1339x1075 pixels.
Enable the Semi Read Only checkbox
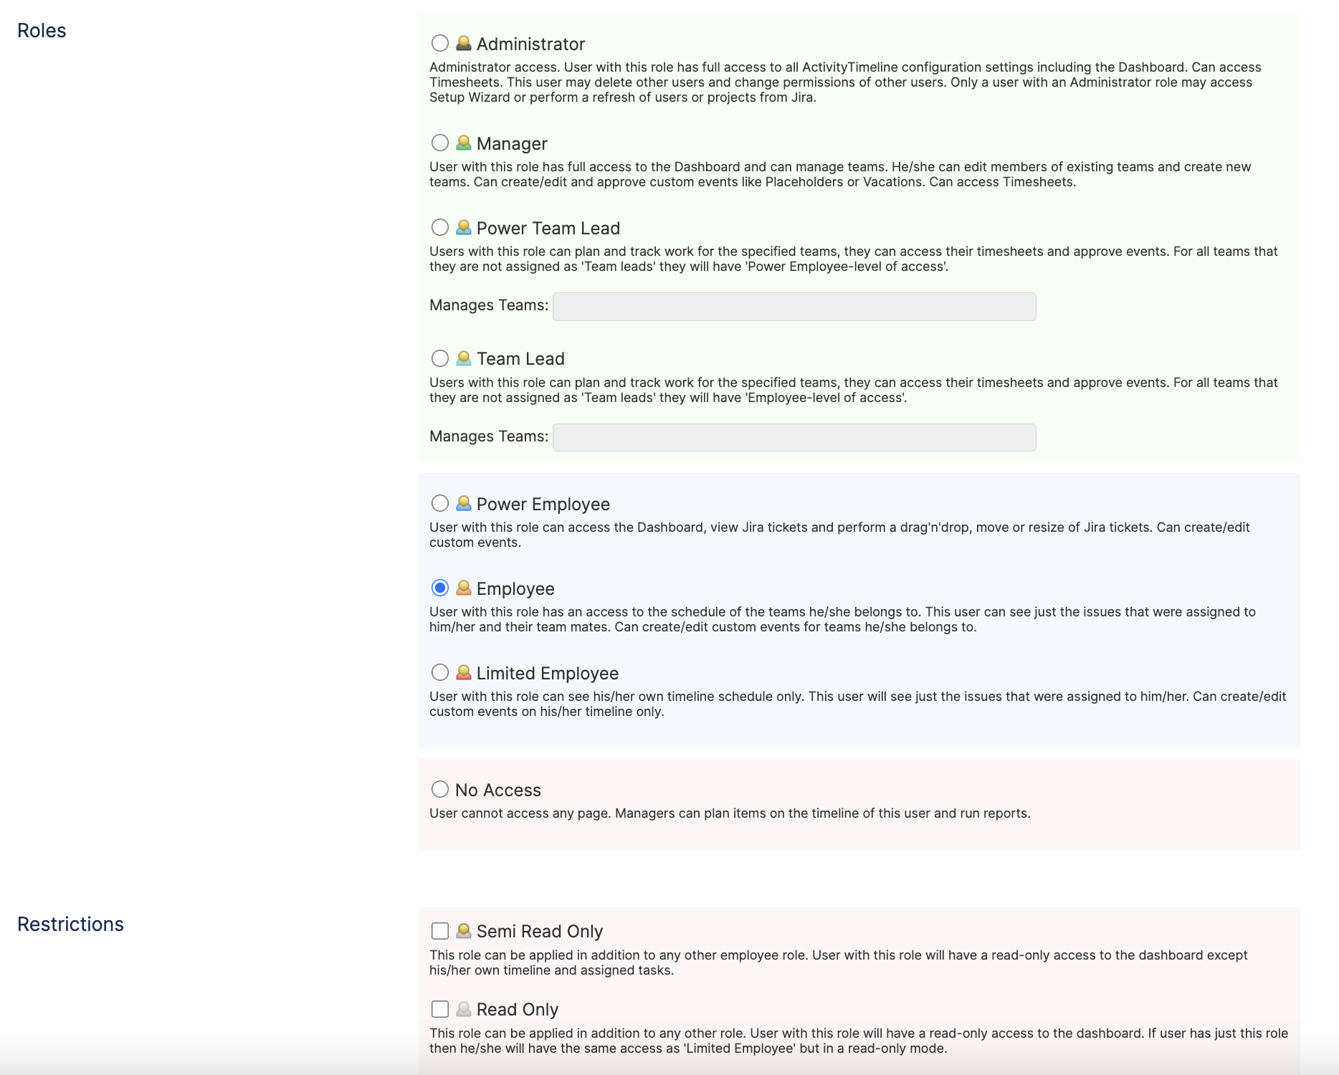pos(440,931)
